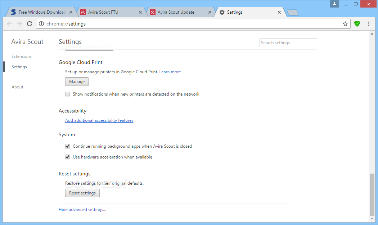Viewport: 378px width, 225px height.
Task: Open the Learn more link
Action: point(170,72)
